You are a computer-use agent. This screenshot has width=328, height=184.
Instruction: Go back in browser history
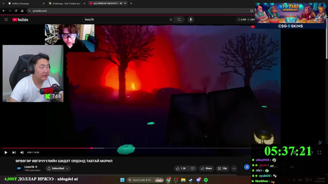click(x=4, y=11)
